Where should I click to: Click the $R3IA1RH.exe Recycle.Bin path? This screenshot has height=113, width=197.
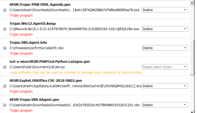(74, 29)
